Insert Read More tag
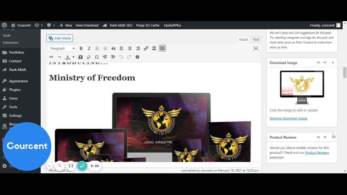 coord(154,48)
